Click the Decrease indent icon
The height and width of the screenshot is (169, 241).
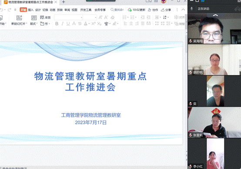[x=143, y=17]
